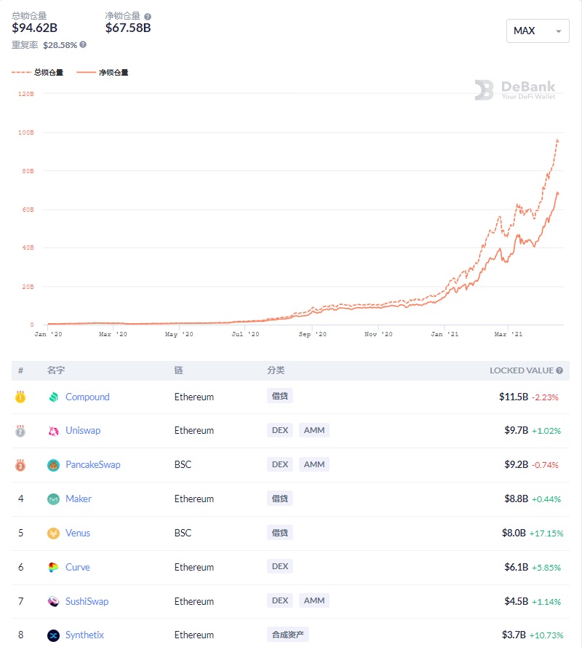The width and height of the screenshot is (582, 647).
Task: Click SushiSwap's $4.5B locked value
Action: (516, 602)
